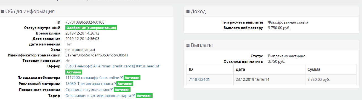Viewport: 362px width, 100px height.
Task: Open external link icon after Трекинговая ссылка
Action: pyautogui.click(x=115, y=84)
